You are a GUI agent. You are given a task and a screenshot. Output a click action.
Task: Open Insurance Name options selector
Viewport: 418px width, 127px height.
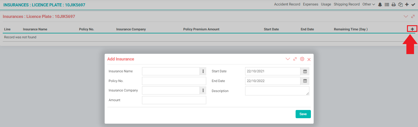203,71
